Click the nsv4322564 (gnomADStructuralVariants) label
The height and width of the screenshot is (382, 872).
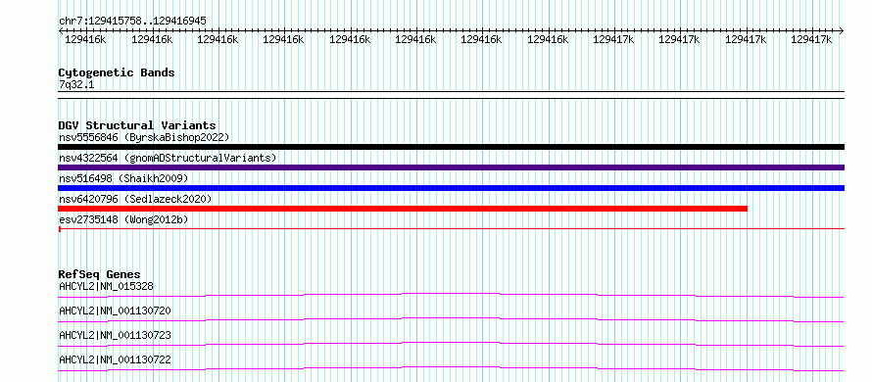pos(168,158)
